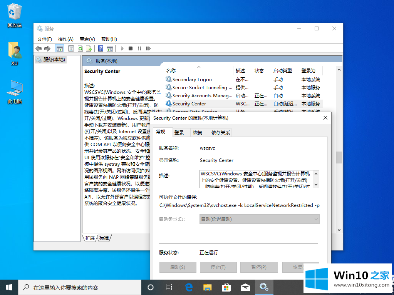Click the down arrow in description box
The image size is (394, 295).
tap(316, 184)
